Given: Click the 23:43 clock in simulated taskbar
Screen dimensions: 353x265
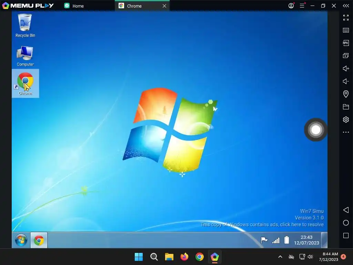Looking at the screenshot, I should 306,240.
